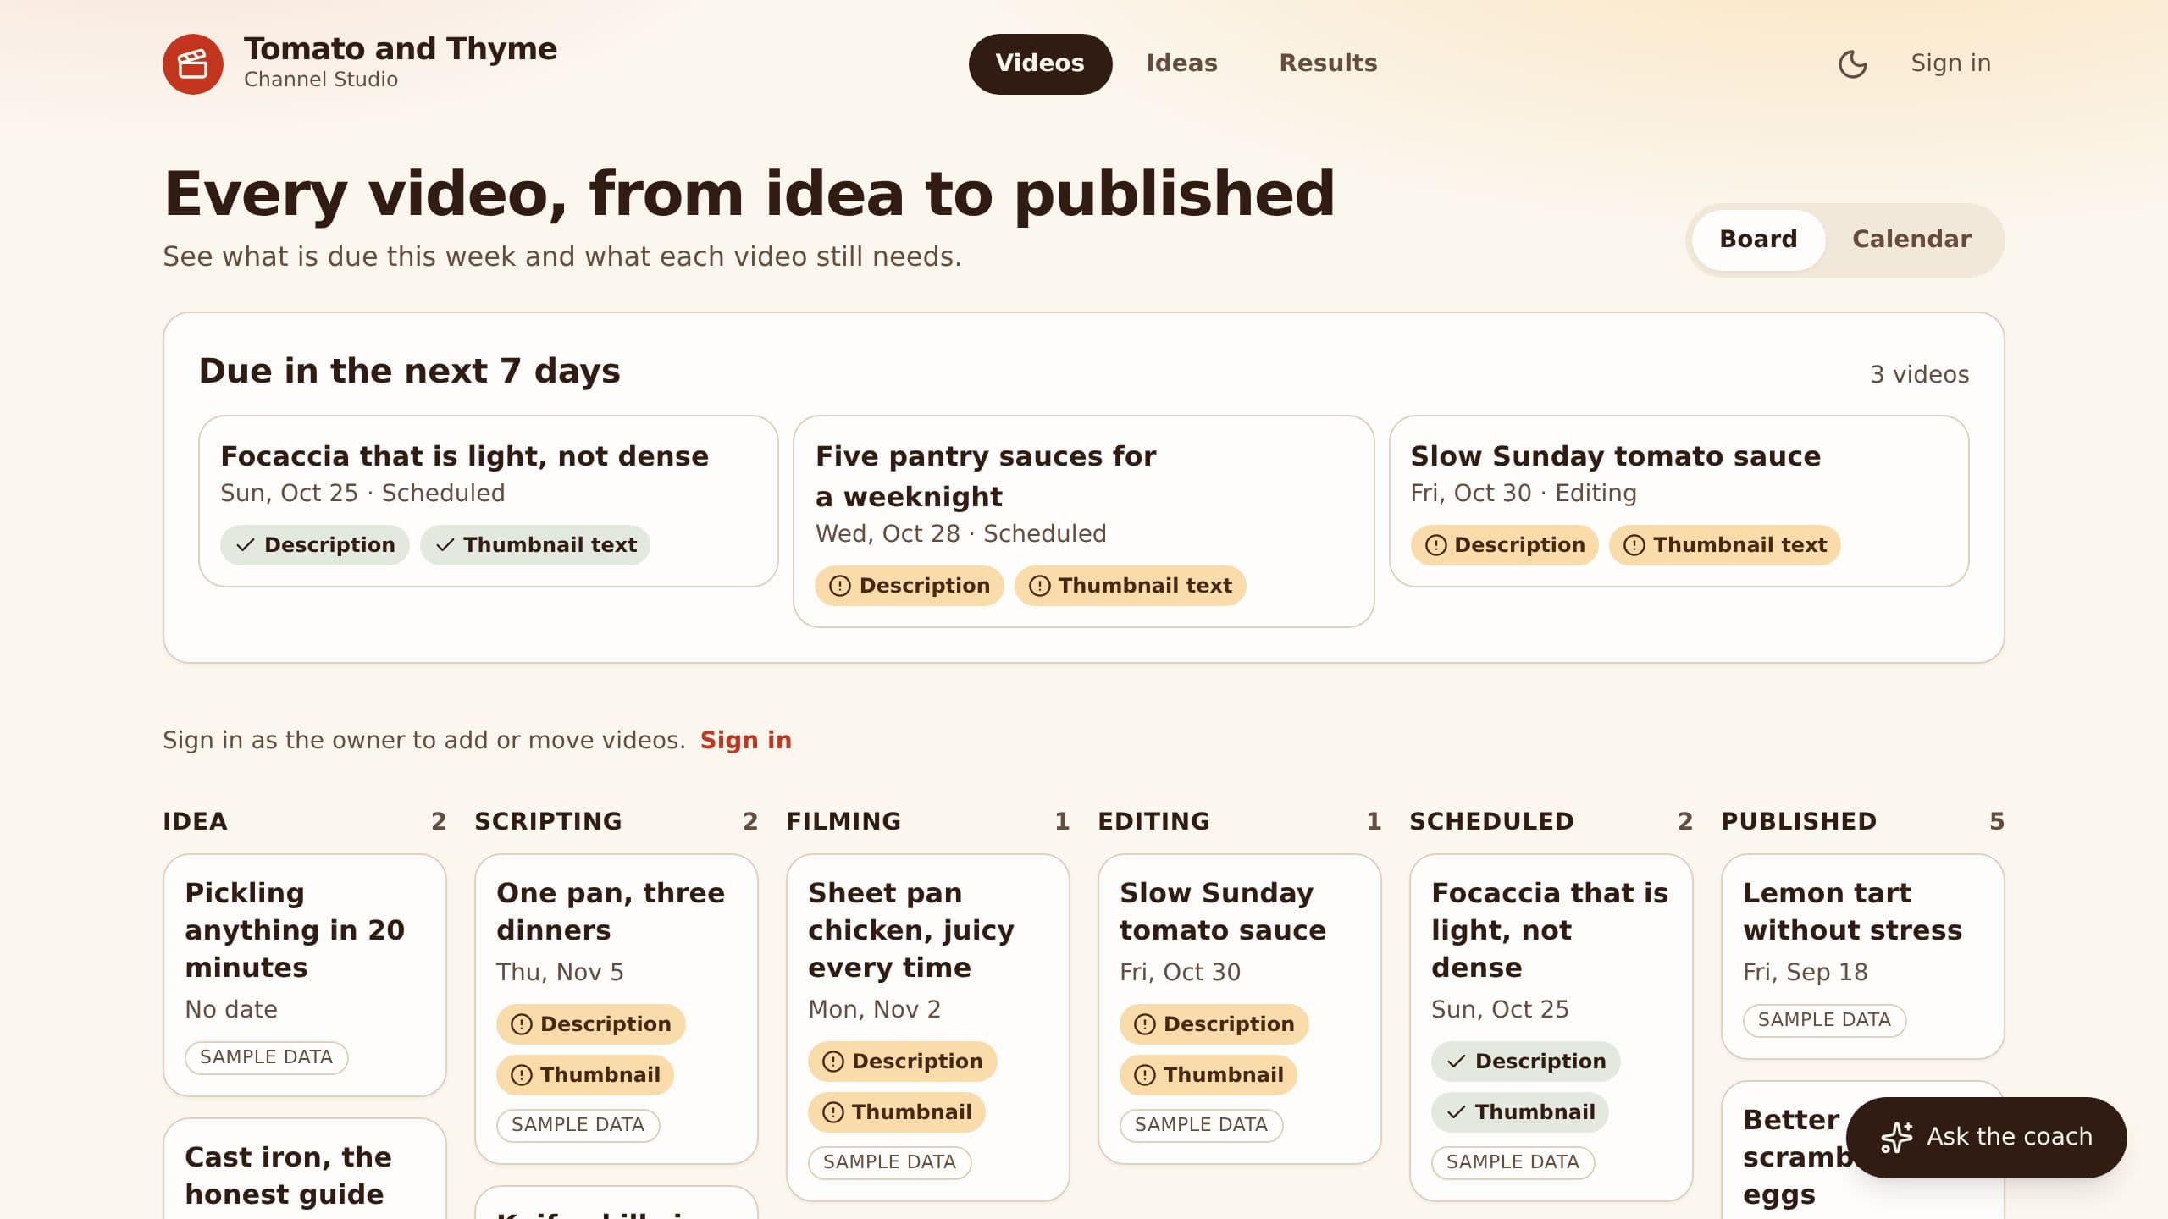
Task: Click the 3 videos count label
Action: [1919, 374]
